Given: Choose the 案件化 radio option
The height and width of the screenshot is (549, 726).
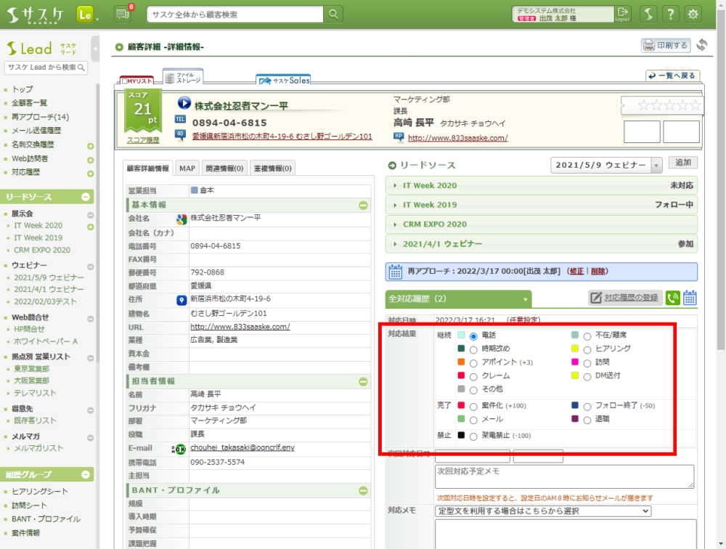Looking at the screenshot, I should tap(473, 406).
